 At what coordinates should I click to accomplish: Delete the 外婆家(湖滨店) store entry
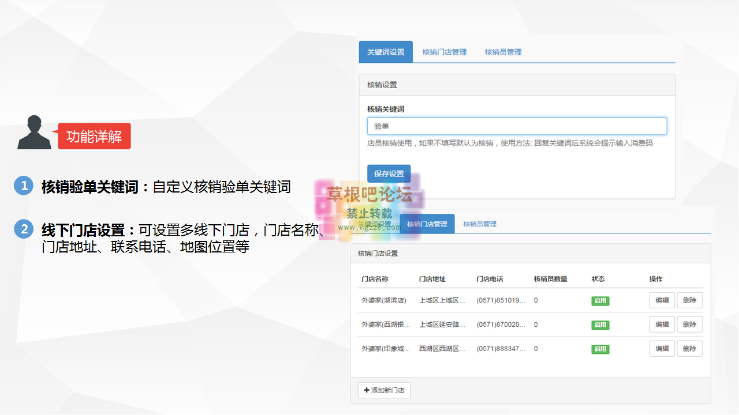pos(689,300)
